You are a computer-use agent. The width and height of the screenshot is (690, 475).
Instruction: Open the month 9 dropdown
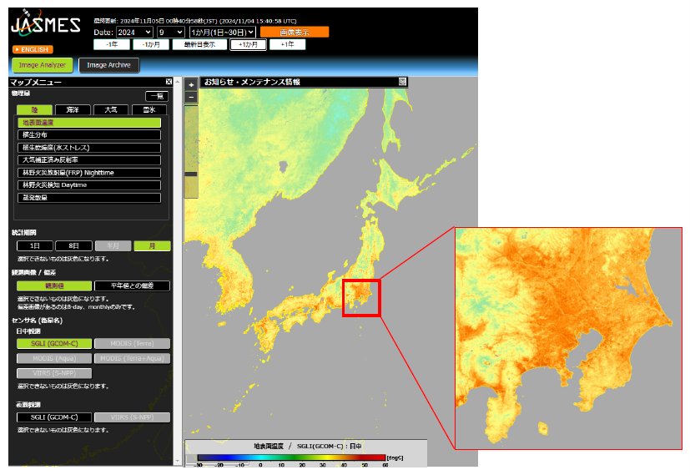pos(171,32)
